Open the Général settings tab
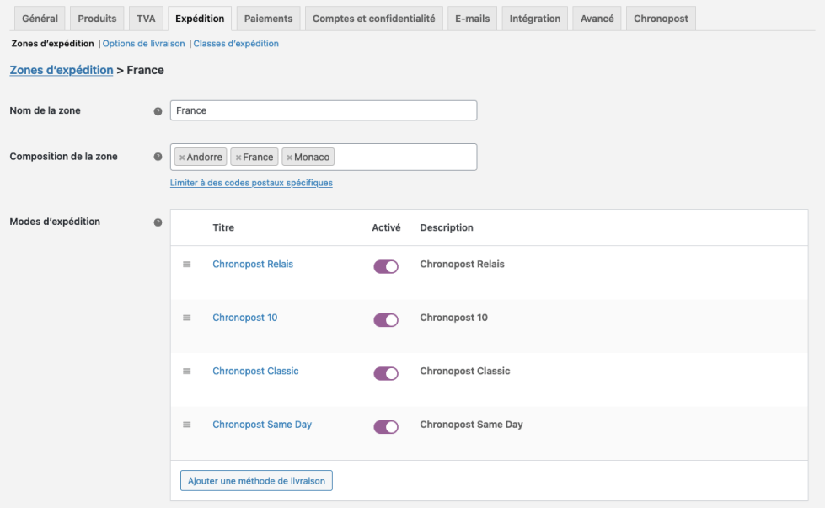The image size is (825, 508). point(40,19)
